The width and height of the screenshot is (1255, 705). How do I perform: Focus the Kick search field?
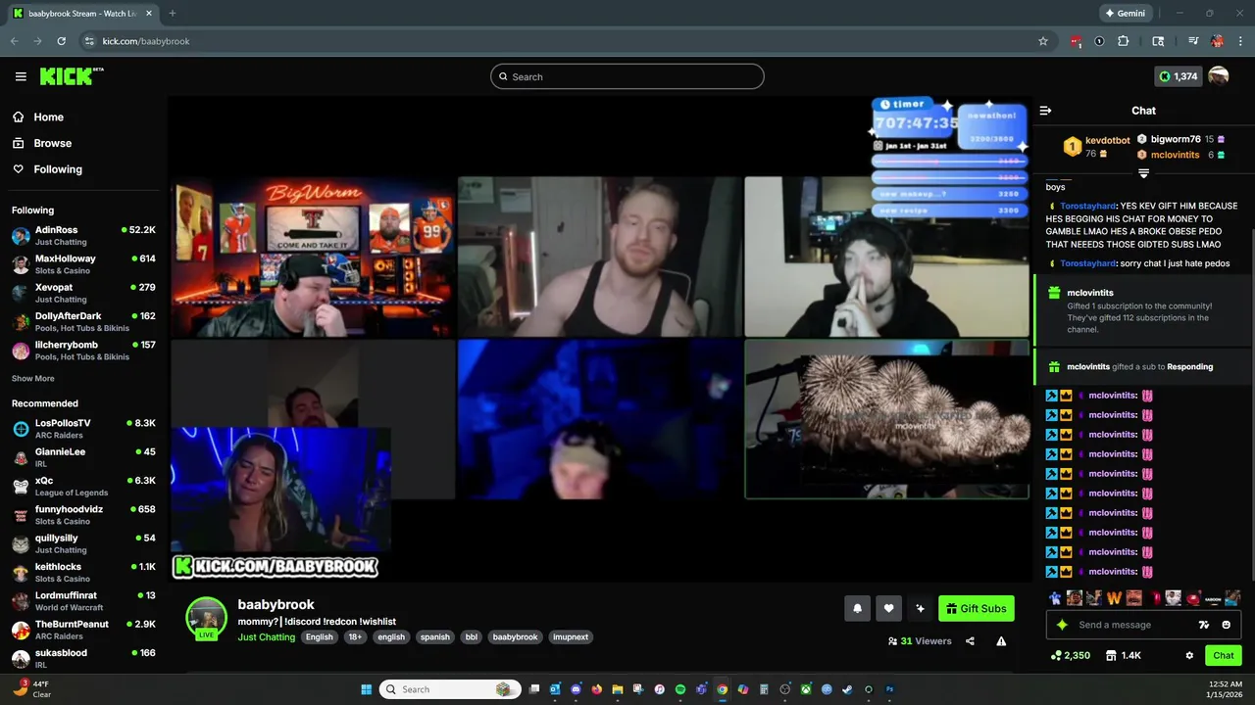tap(627, 76)
